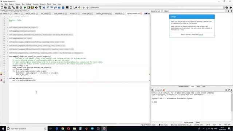This screenshot has height=131, width=233.
Task: Stop debugging with the blue square icon
Action: [63, 8]
